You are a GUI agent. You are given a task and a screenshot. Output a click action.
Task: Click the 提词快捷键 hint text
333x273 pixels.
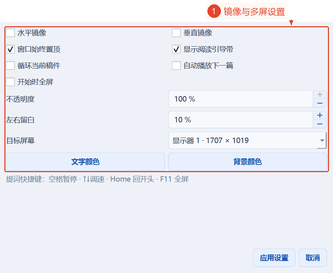[x=97, y=179]
